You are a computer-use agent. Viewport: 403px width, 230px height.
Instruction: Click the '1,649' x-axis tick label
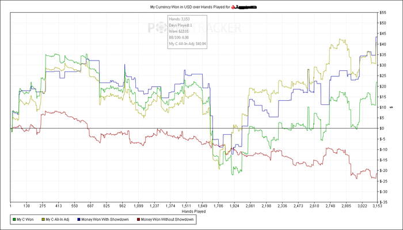202,206
